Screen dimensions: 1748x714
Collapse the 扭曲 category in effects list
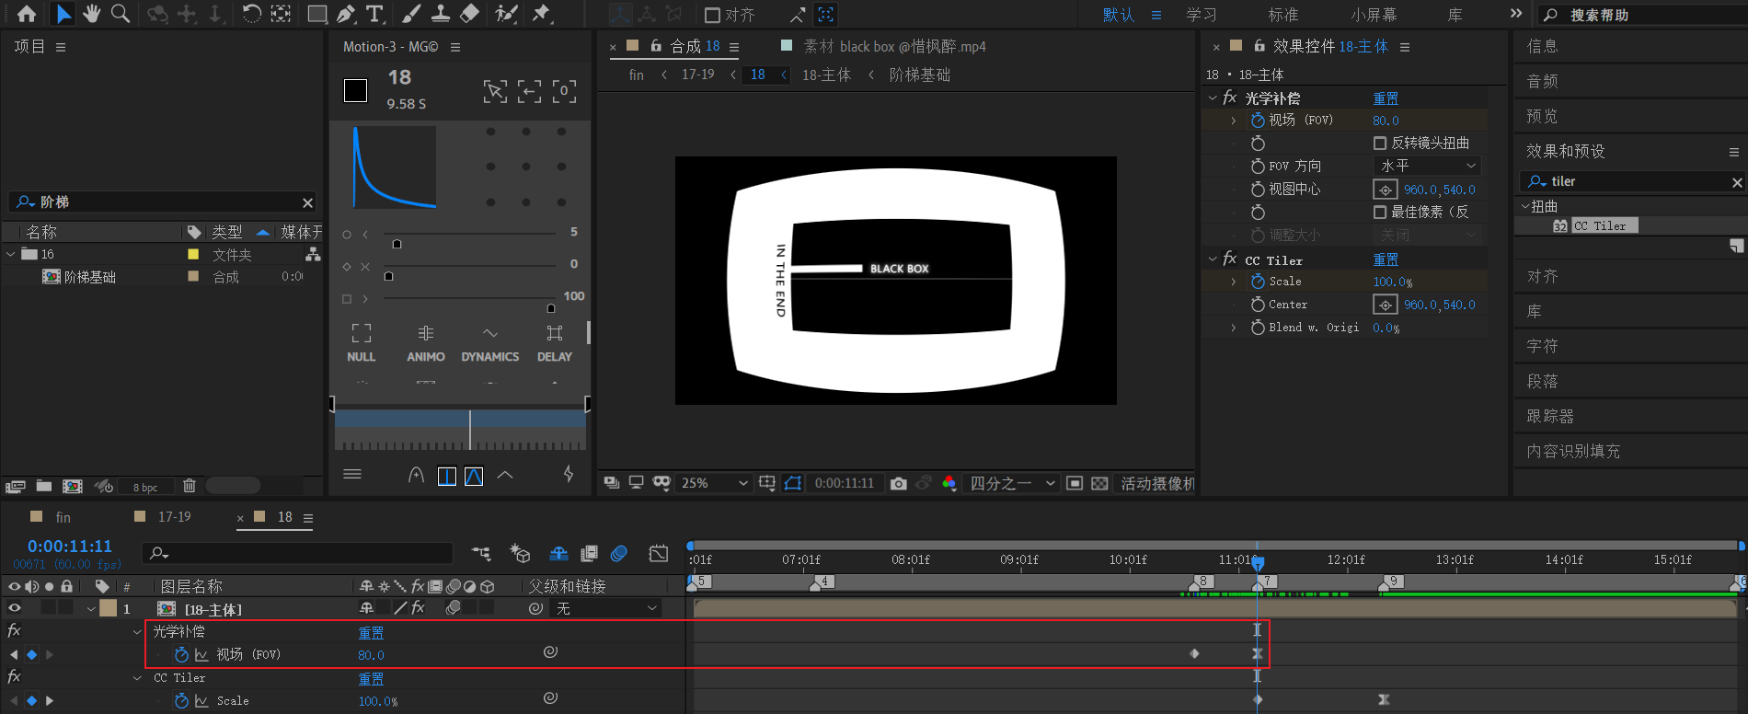[1524, 206]
